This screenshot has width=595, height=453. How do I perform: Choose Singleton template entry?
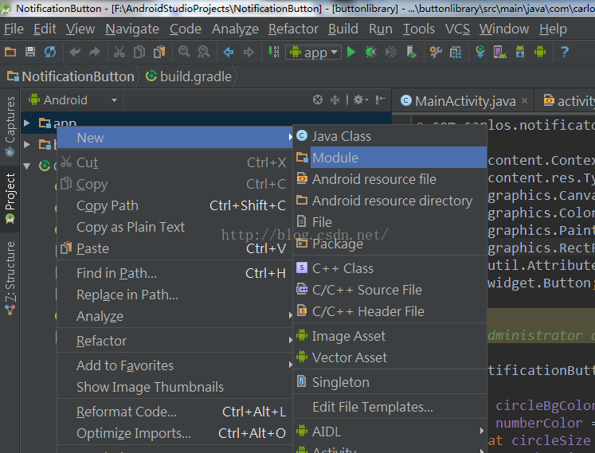[x=389, y=382]
